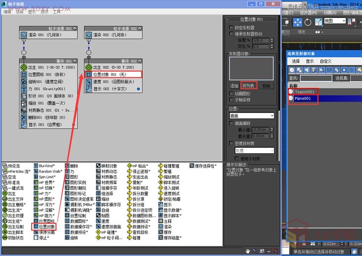Open the 自定义 menu in the emitter dialog
The image size is (362, 256).
coord(326,61)
